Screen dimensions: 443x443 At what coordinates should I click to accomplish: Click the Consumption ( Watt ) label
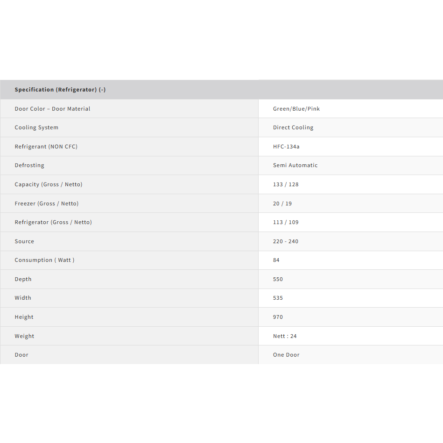coord(44,260)
